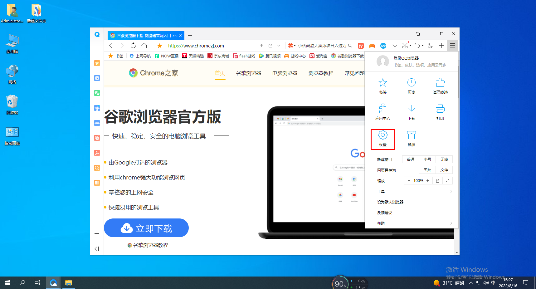Increase zoom with plus button

[x=427, y=181]
